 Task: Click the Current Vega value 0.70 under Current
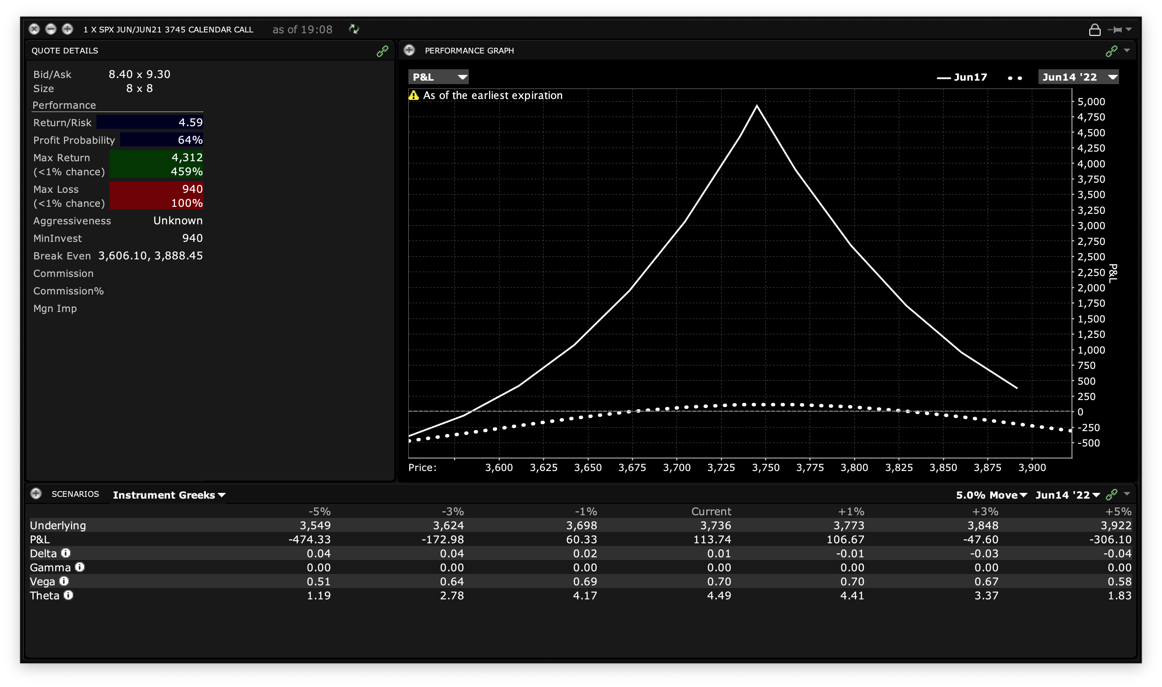[x=719, y=581]
